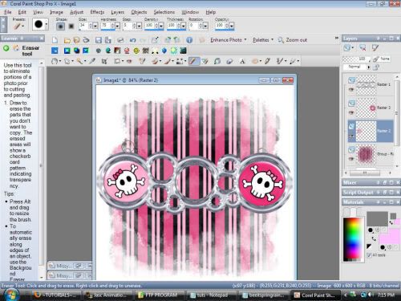Click the set to black and white icon

point(369,246)
